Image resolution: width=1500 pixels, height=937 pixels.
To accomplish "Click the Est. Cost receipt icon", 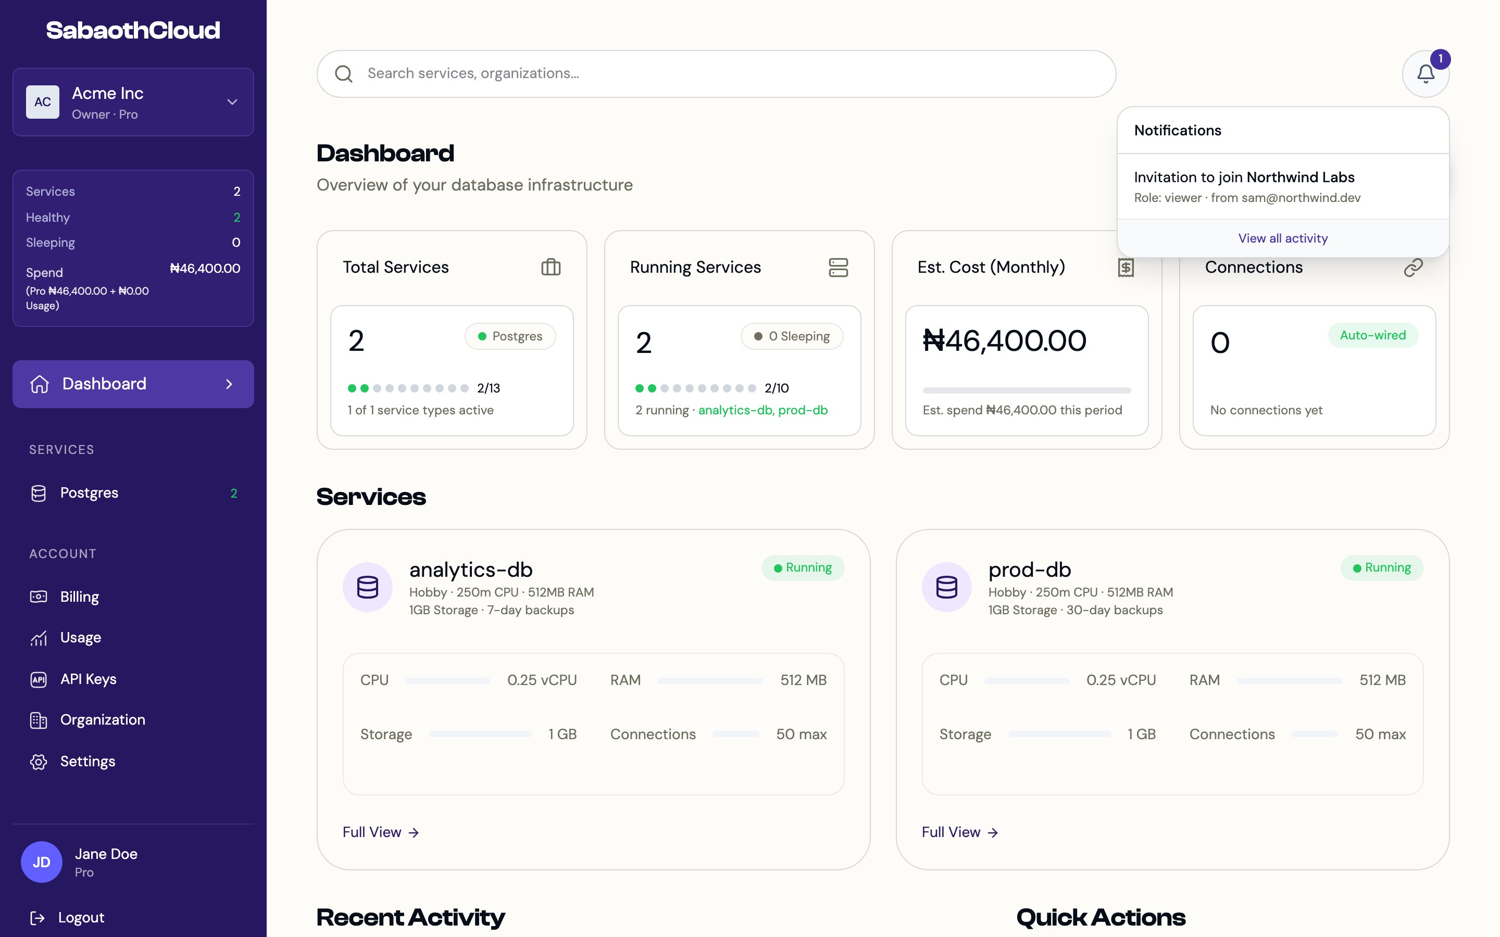I will coord(1126,267).
